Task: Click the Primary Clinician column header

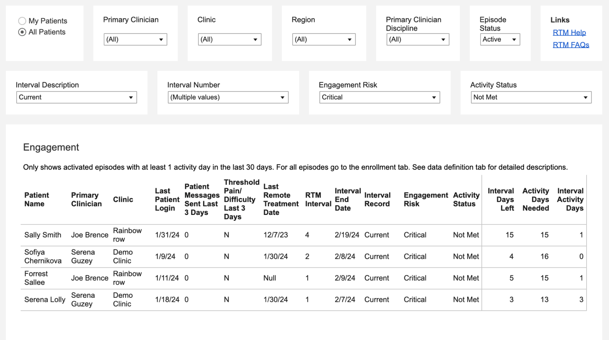Action: [x=86, y=200]
